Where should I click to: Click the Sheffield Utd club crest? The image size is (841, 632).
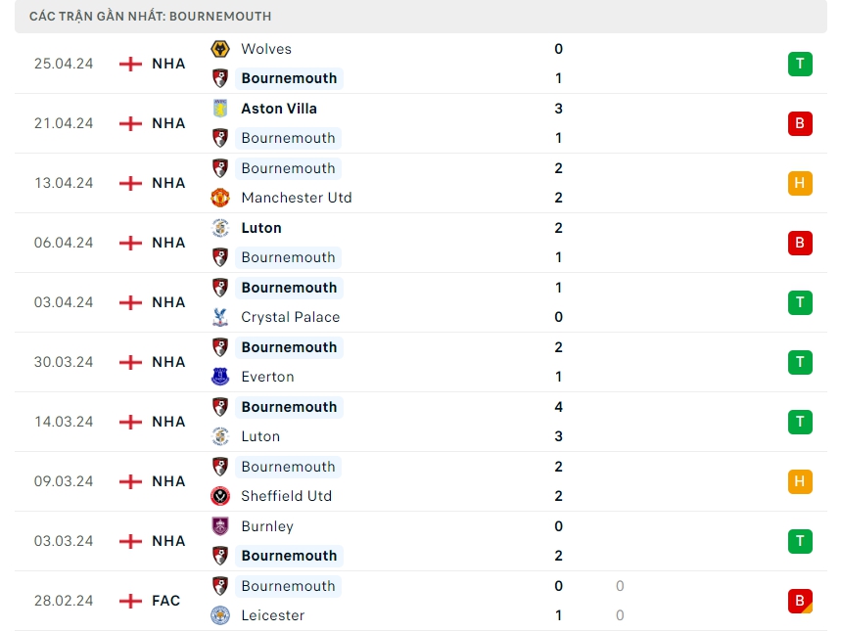tap(220, 496)
